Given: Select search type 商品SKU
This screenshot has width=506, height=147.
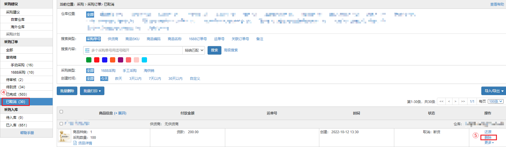Looking at the screenshot, I should (132, 39).
